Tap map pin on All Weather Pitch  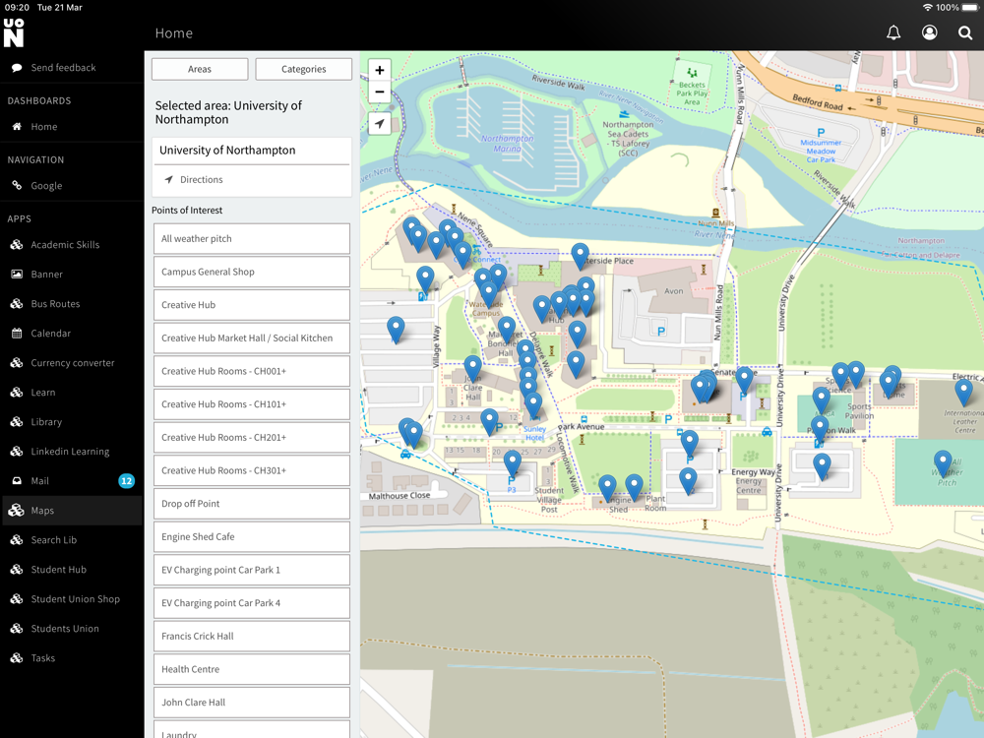(943, 461)
